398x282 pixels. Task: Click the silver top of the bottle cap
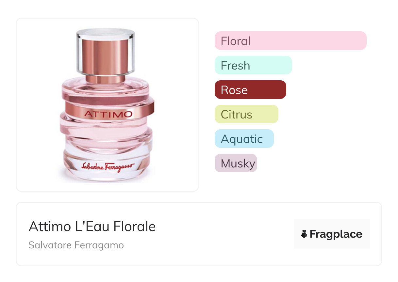tap(106, 32)
